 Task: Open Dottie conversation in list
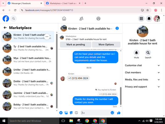tap(28, 83)
